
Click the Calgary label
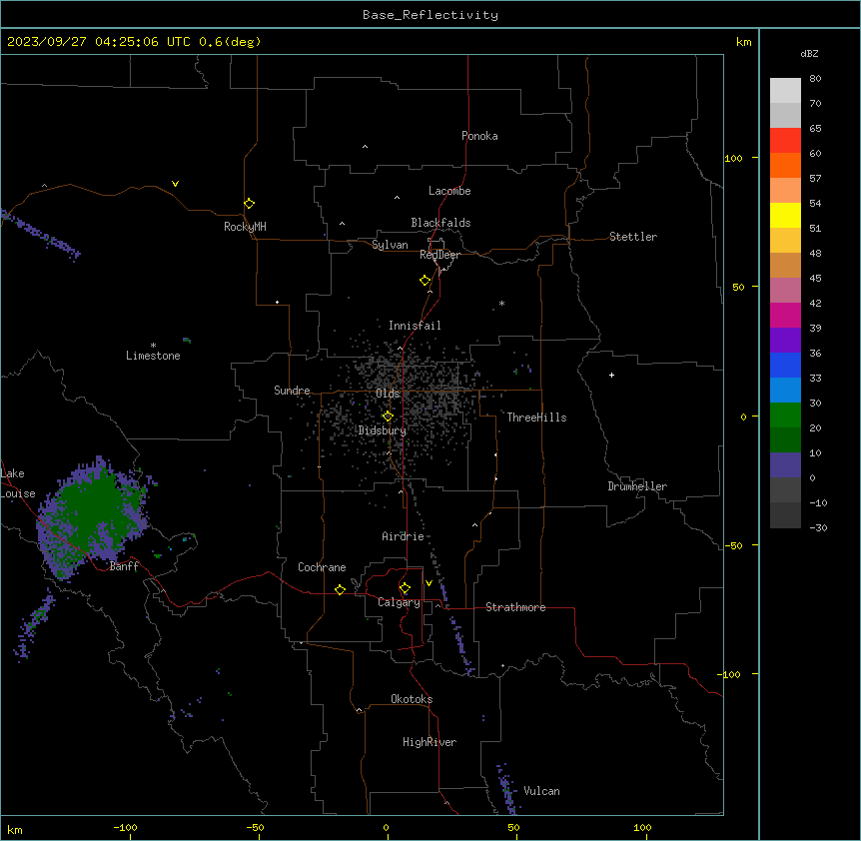[399, 602]
